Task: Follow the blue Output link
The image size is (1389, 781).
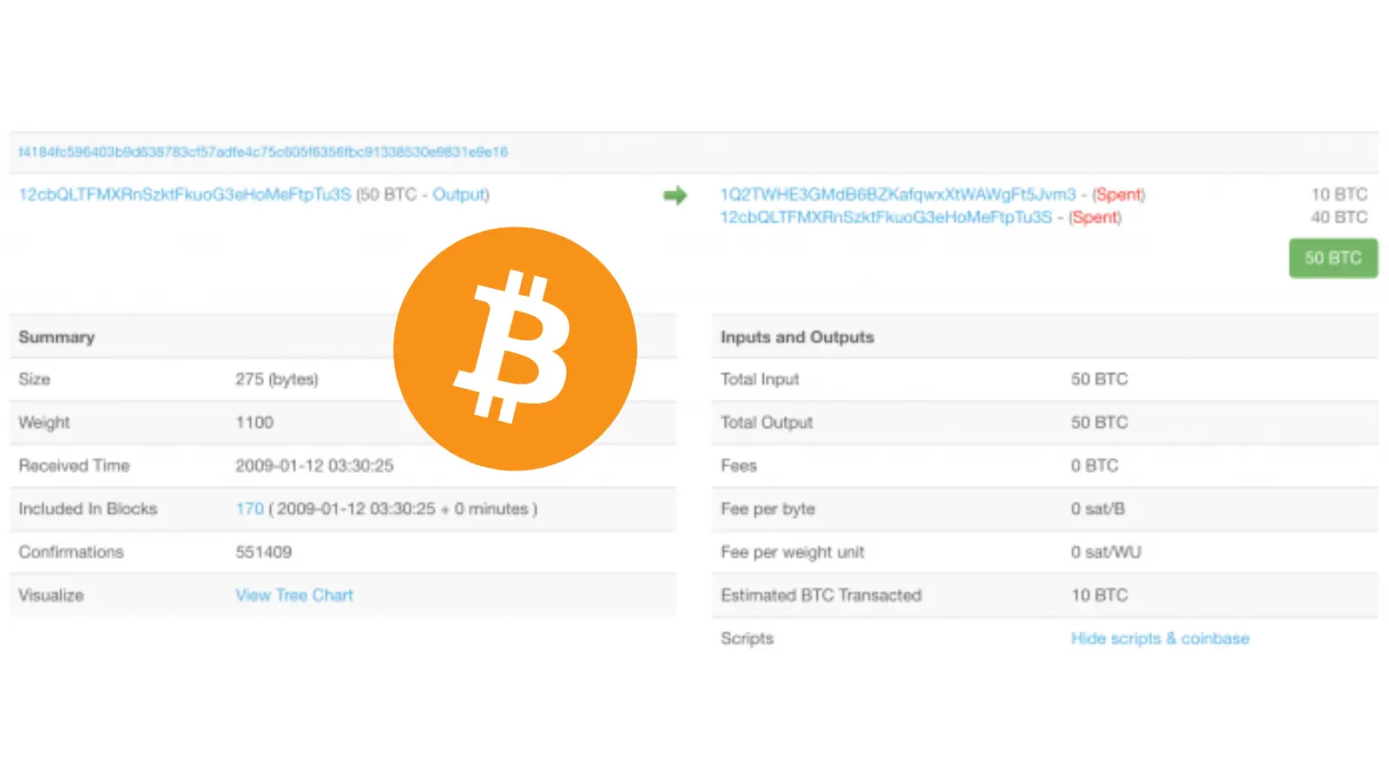Action: click(458, 194)
